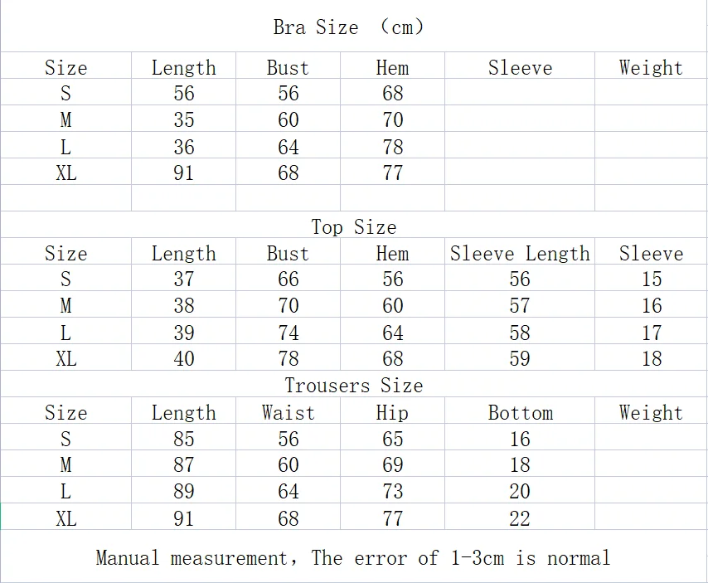Select the "Waist" header in Trousers table

pos(288,412)
